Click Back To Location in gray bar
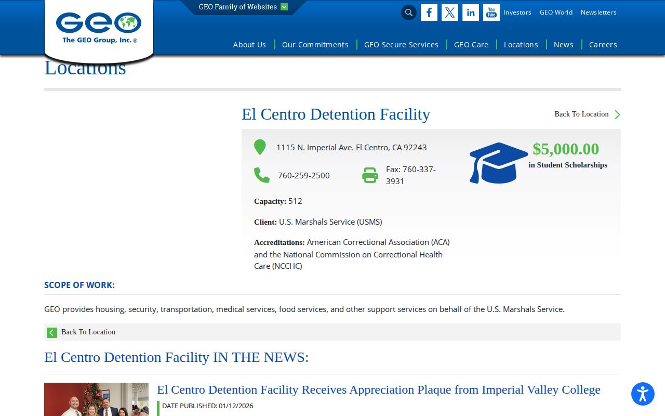The image size is (665, 416). pyautogui.click(x=88, y=332)
